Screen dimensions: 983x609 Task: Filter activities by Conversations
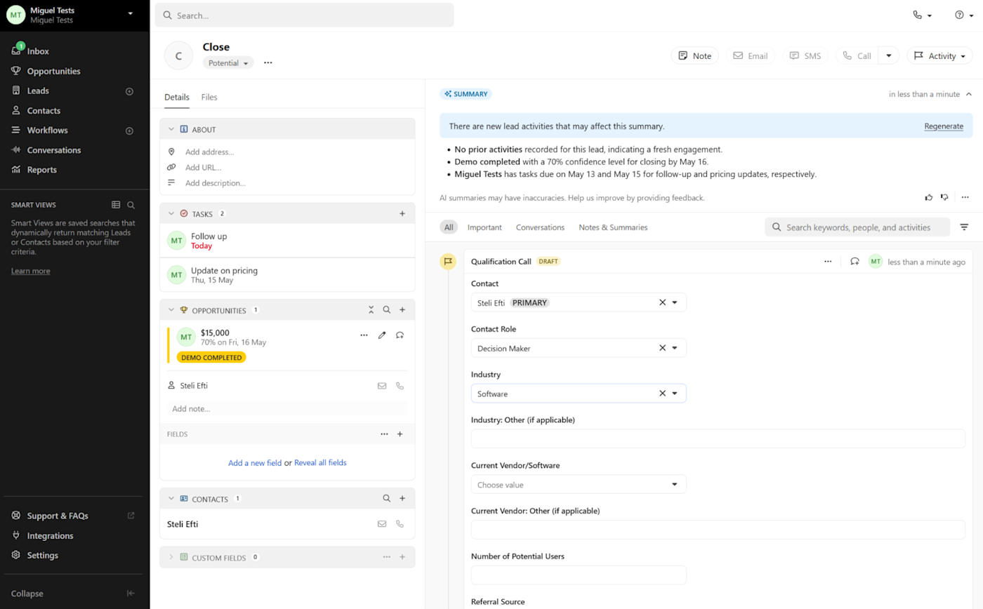click(x=540, y=227)
